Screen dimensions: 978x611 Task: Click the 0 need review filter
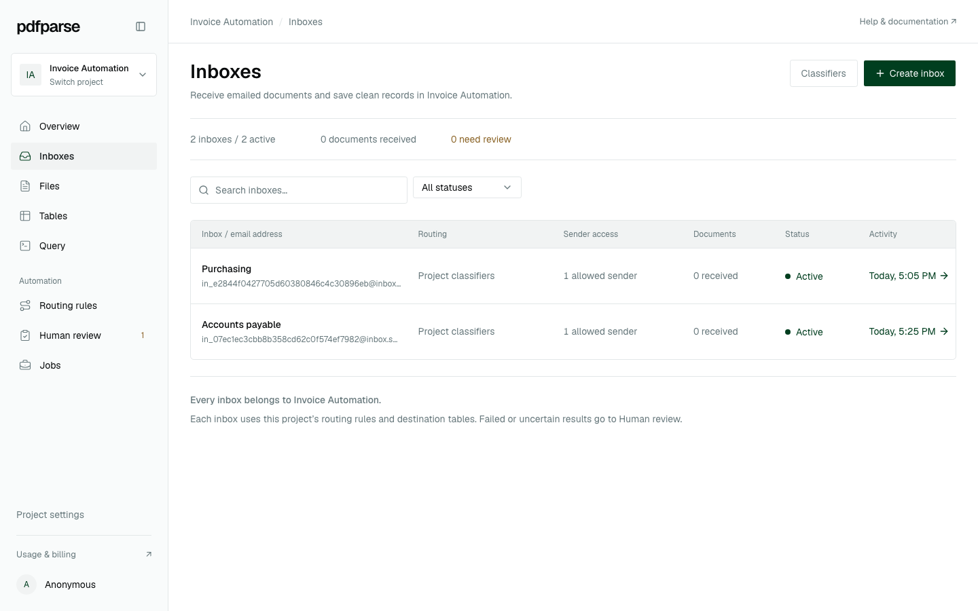tap(481, 139)
